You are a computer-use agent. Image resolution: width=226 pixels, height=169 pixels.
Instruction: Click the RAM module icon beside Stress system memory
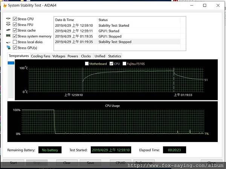(8, 36)
